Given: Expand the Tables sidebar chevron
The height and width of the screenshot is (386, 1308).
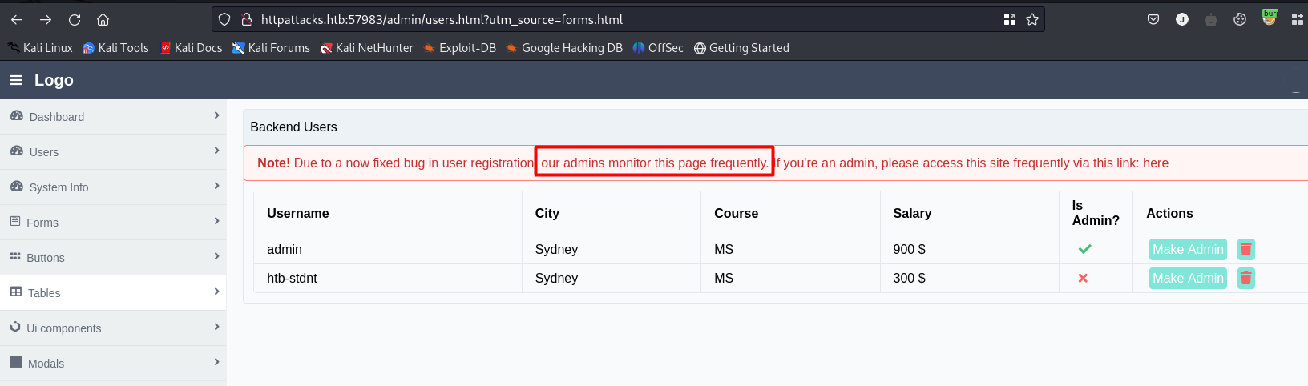Looking at the screenshot, I should (x=216, y=292).
